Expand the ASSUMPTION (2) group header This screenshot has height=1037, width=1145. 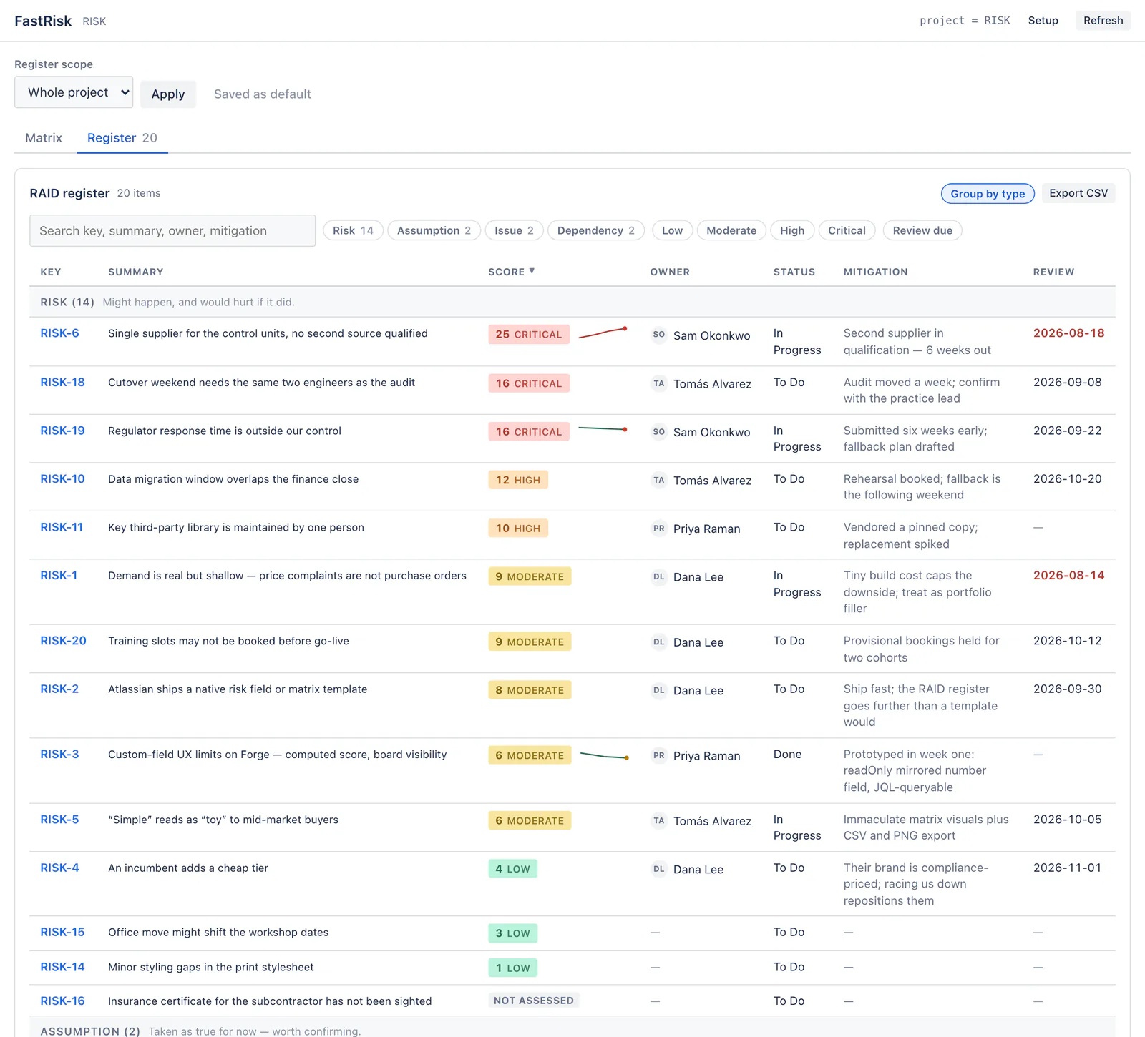tap(572, 1028)
